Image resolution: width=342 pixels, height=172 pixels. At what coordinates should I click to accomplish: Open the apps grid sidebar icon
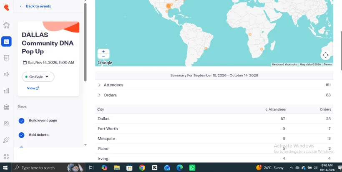(6, 156)
